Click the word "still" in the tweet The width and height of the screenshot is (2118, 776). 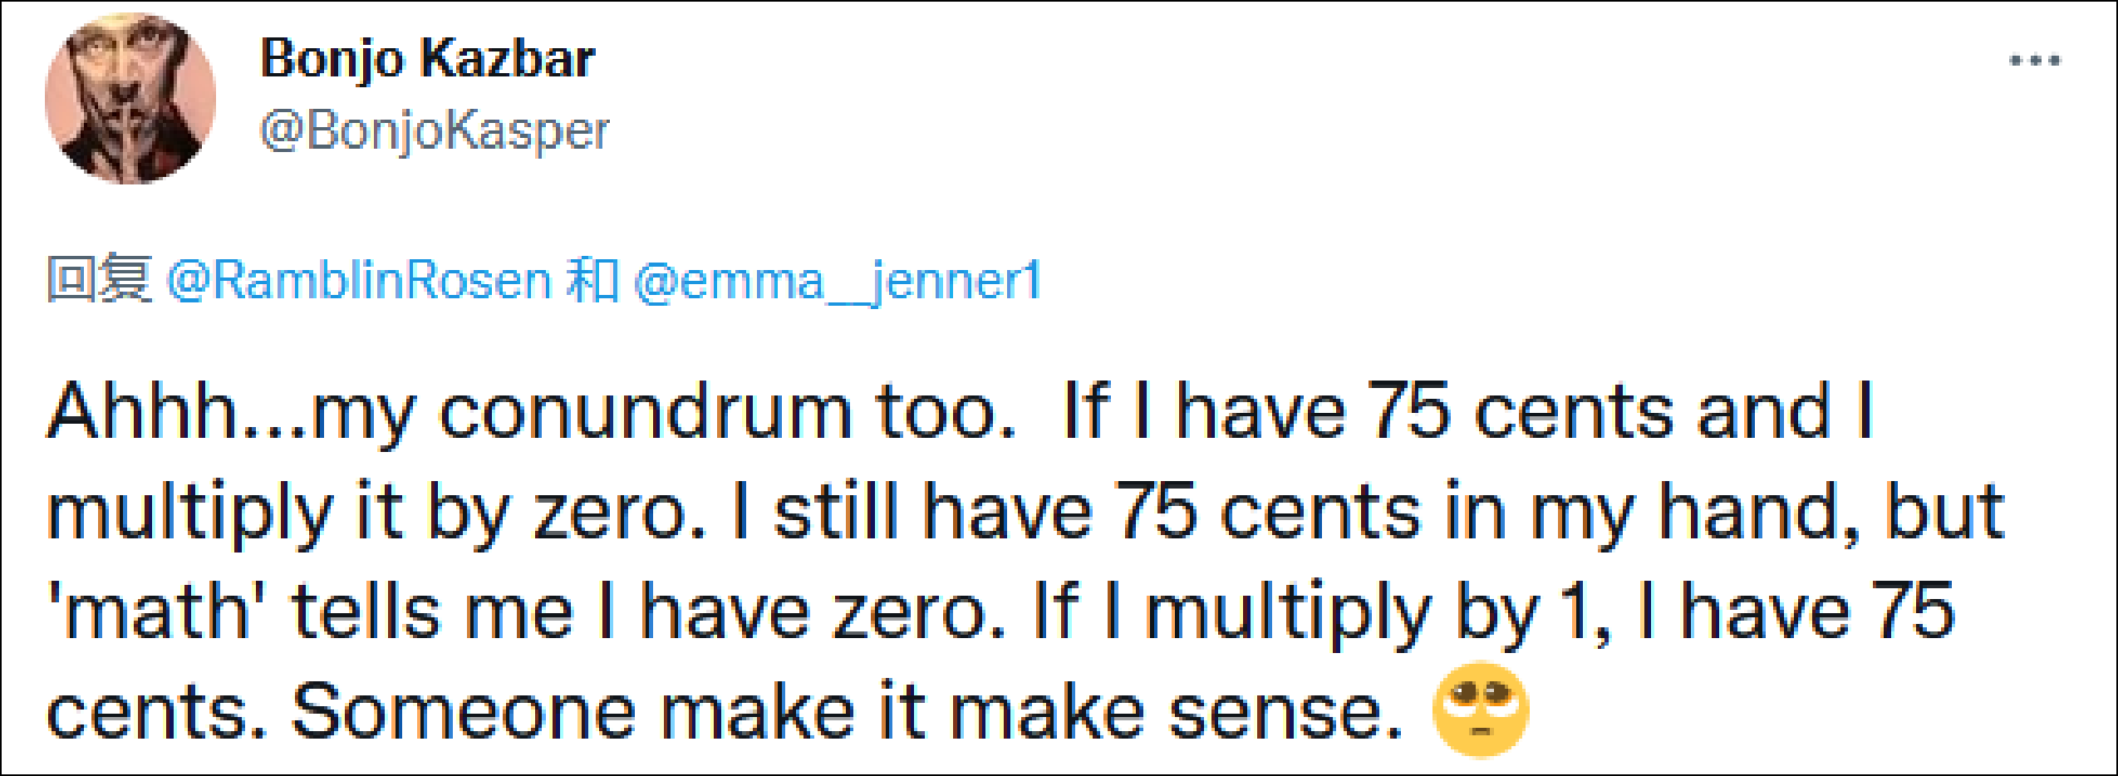(x=837, y=511)
